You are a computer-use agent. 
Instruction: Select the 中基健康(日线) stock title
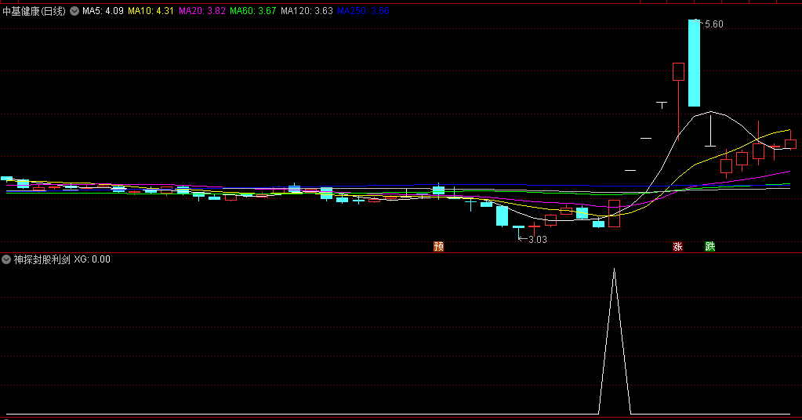(x=34, y=11)
